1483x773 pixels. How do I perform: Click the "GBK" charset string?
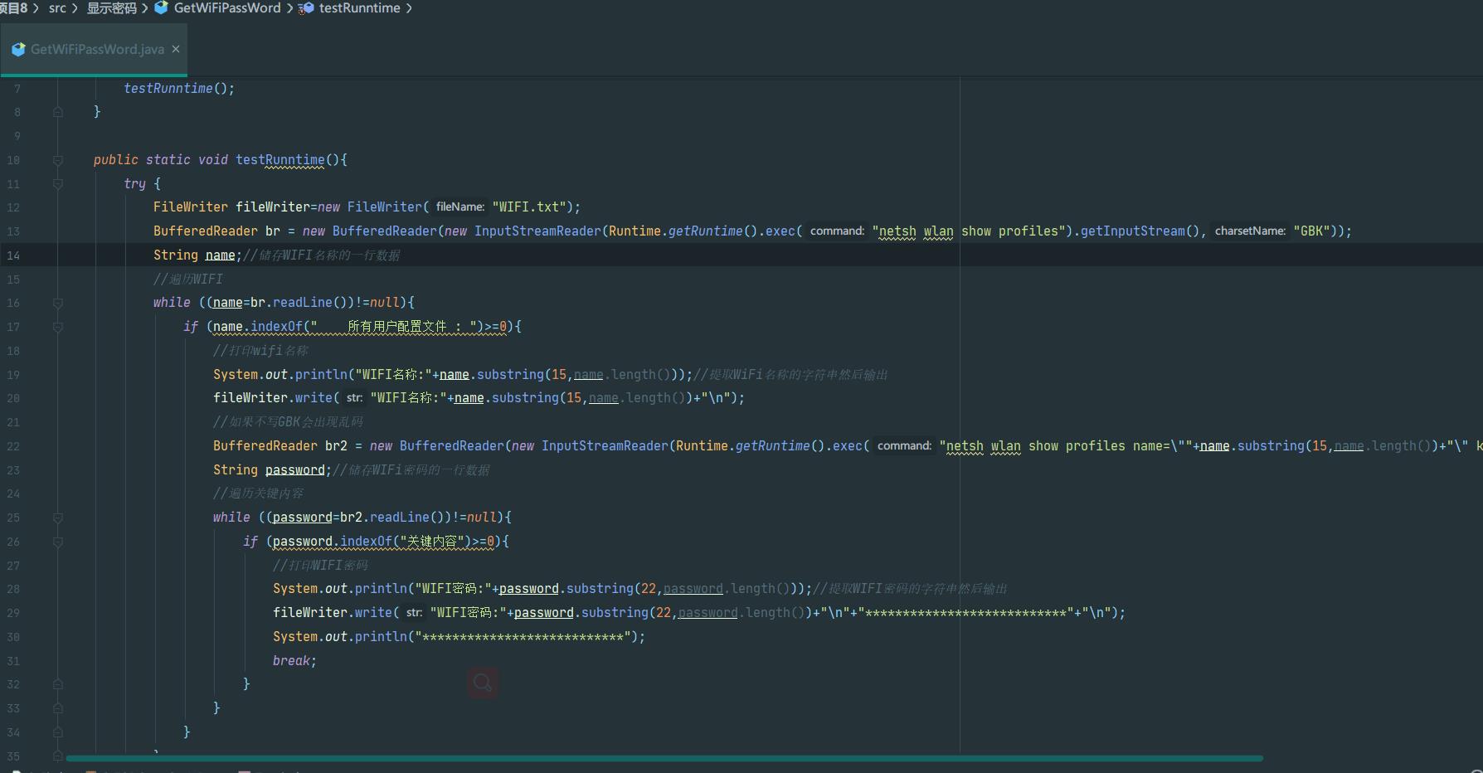click(1311, 231)
